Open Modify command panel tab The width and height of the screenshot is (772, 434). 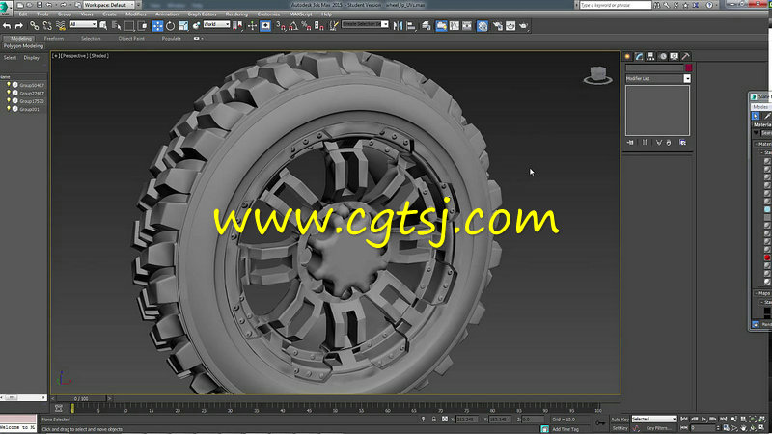pyautogui.click(x=639, y=56)
